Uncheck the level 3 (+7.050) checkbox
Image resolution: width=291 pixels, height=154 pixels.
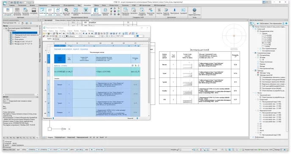pyautogui.click(x=263, y=43)
